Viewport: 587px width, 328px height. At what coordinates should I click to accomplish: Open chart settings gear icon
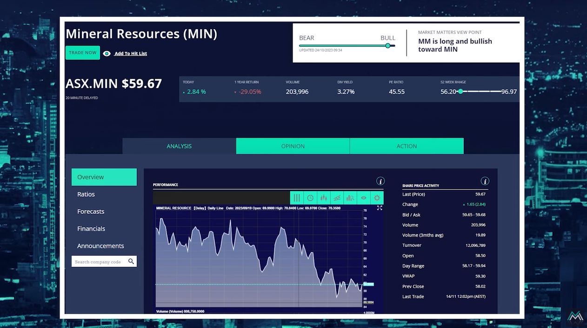(377, 198)
